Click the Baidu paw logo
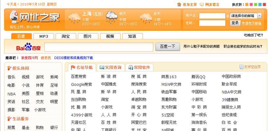Image resolution: width=270 pixels, height=131 pixels. [28, 47]
